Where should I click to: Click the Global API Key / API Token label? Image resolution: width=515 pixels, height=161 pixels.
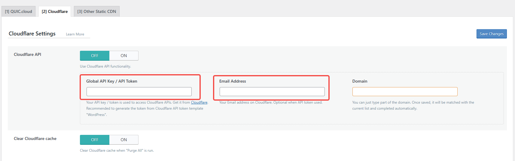point(112,81)
